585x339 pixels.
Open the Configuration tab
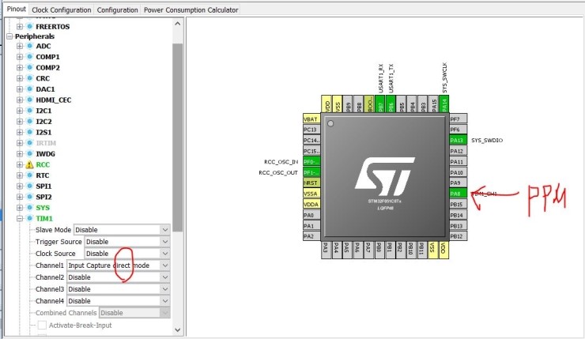click(x=117, y=10)
